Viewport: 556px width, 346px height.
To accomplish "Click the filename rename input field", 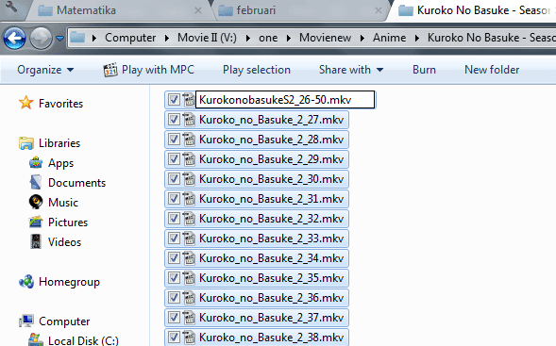I will 285,100.
